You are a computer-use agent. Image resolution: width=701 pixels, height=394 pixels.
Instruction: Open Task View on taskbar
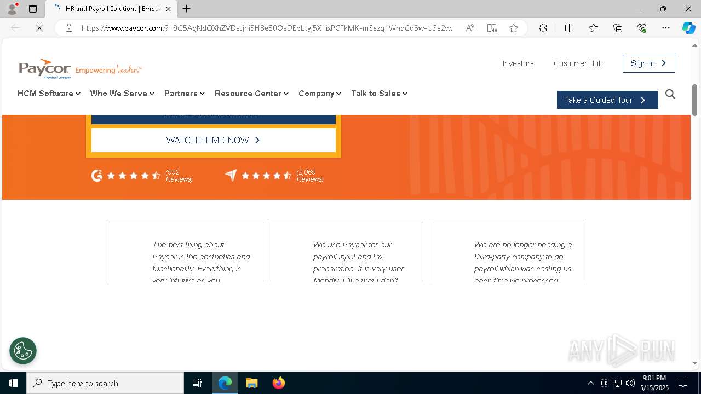(197, 383)
